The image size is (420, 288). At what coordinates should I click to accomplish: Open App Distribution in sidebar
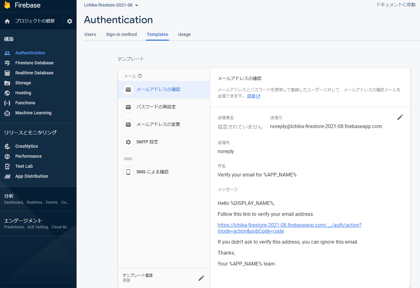[32, 176]
